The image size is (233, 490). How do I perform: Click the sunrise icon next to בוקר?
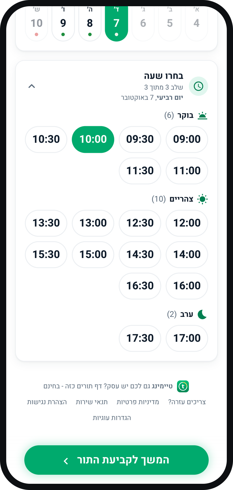[x=202, y=115]
